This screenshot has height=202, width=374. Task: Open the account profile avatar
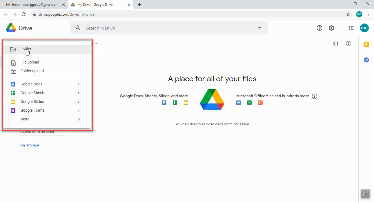(364, 28)
